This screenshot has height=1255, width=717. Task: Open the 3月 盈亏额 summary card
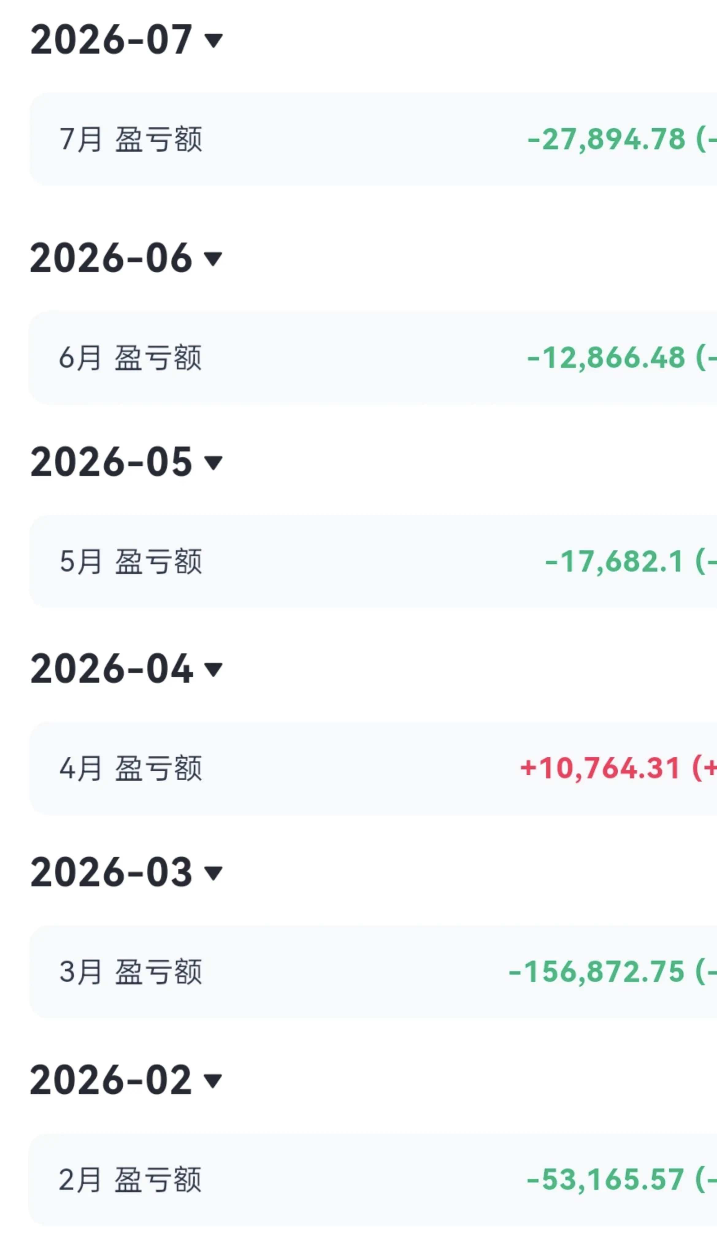click(x=373, y=972)
